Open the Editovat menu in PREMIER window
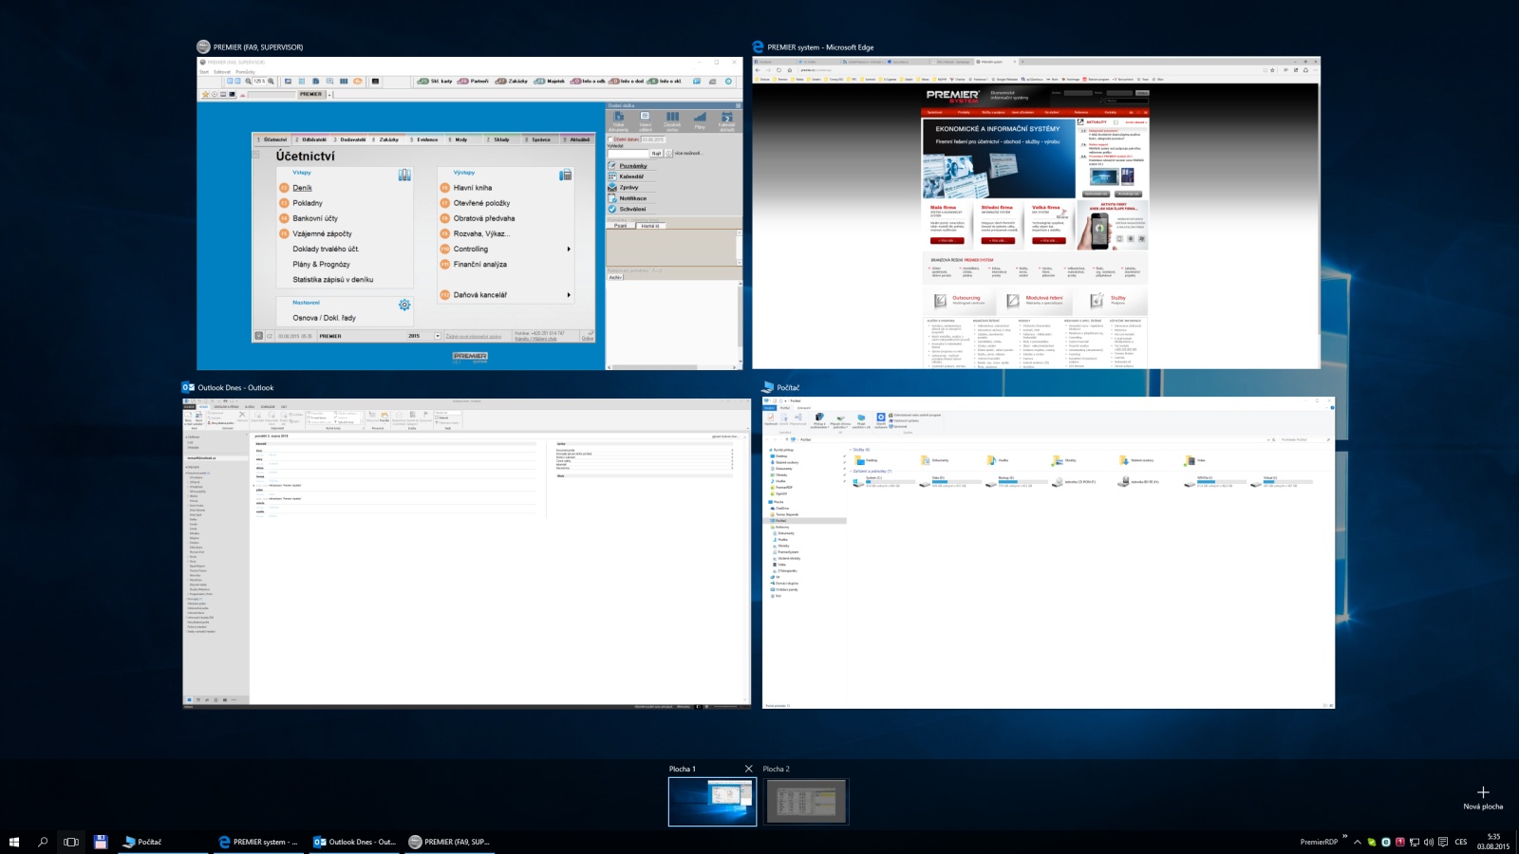The image size is (1519, 854). 222,72
